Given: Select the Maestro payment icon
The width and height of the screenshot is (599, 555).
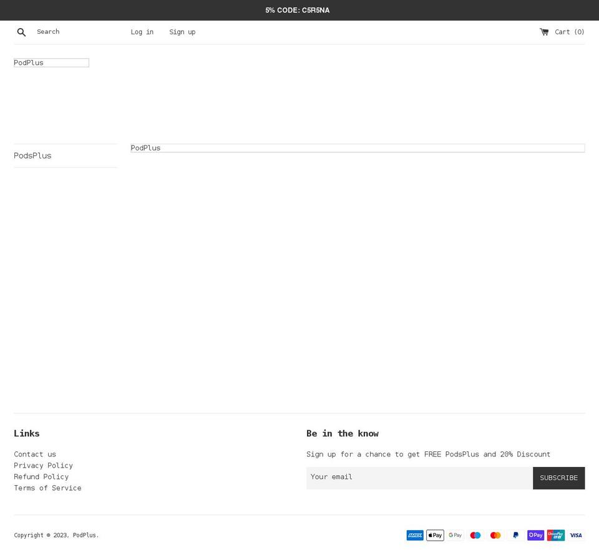Looking at the screenshot, I should coord(475,535).
